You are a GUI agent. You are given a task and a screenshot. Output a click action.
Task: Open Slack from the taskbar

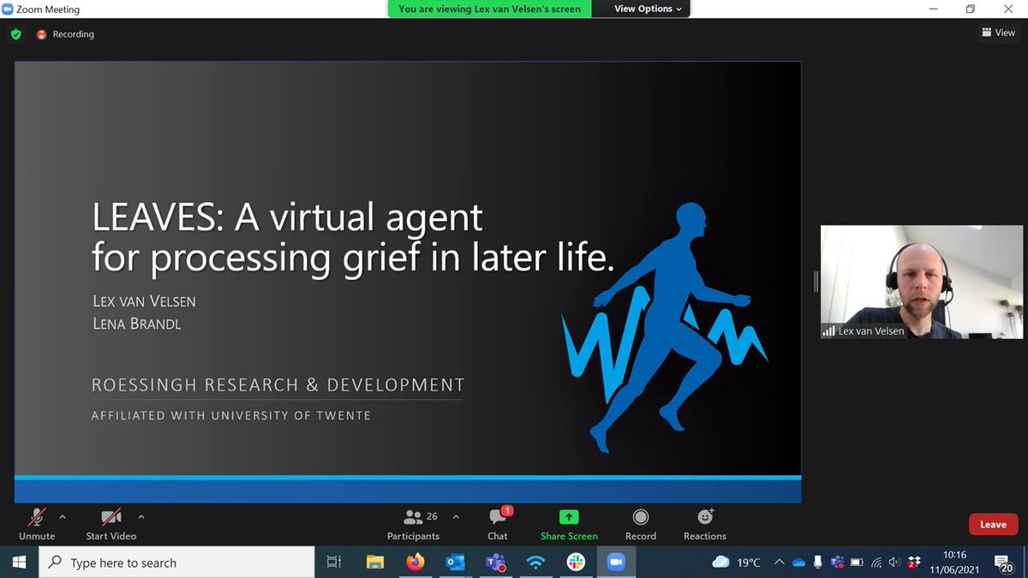pyautogui.click(x=575, y=563)
